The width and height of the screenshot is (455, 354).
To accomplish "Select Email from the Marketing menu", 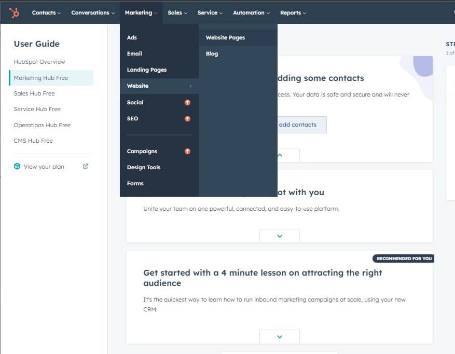I will [x=159, y=54].
